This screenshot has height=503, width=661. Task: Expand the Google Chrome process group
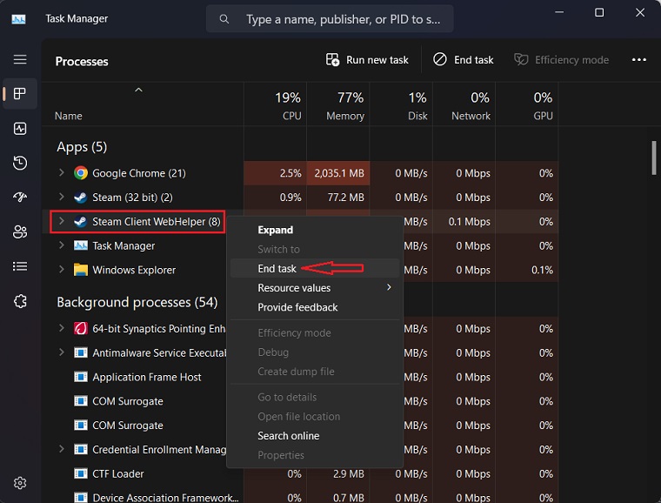click(62, 173)
